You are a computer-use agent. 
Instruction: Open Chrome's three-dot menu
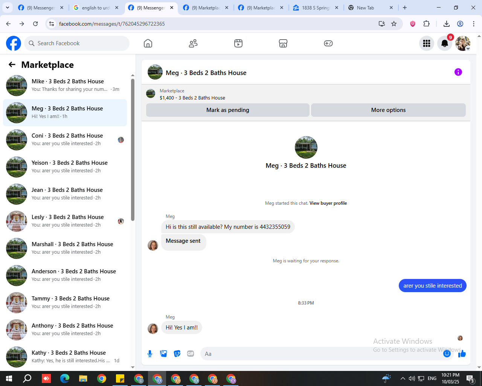click(x=474, y=24)
